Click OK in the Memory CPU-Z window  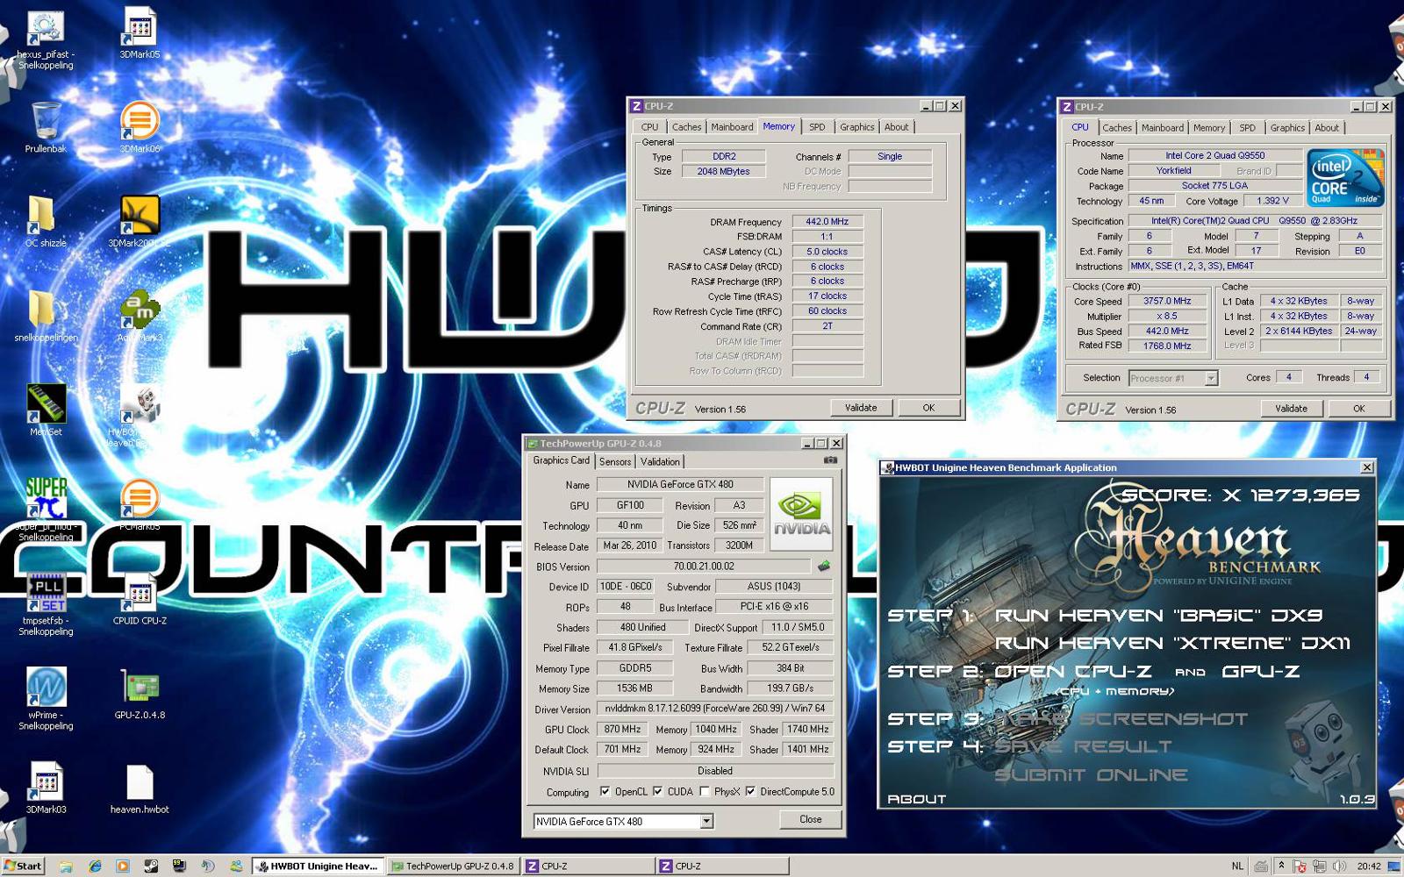coord(928,408)
